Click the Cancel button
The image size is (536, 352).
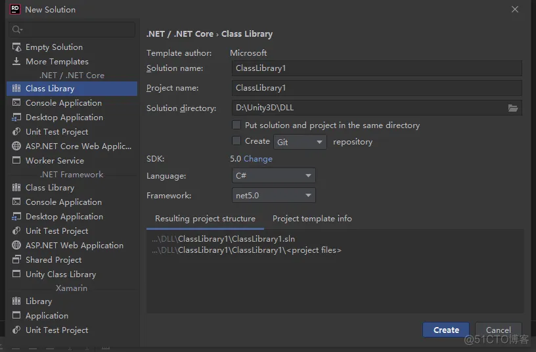tap(499, 330)
